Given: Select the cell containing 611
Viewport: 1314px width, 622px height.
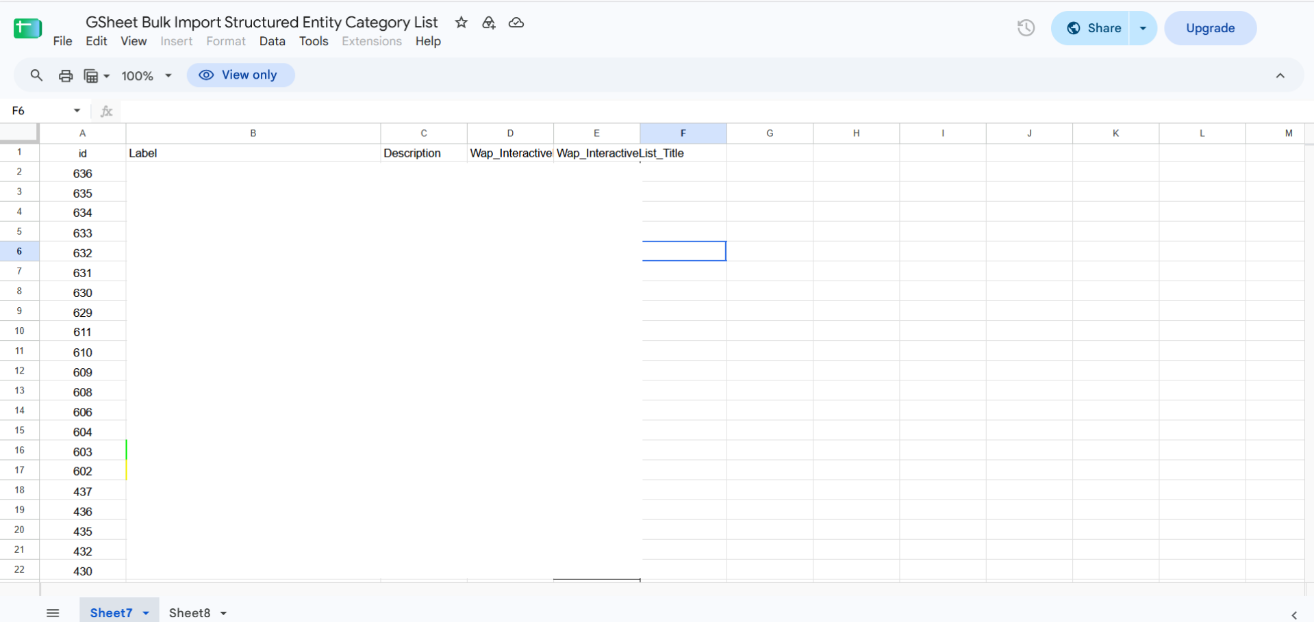Looking at the screenshot, I should point(82,332).
